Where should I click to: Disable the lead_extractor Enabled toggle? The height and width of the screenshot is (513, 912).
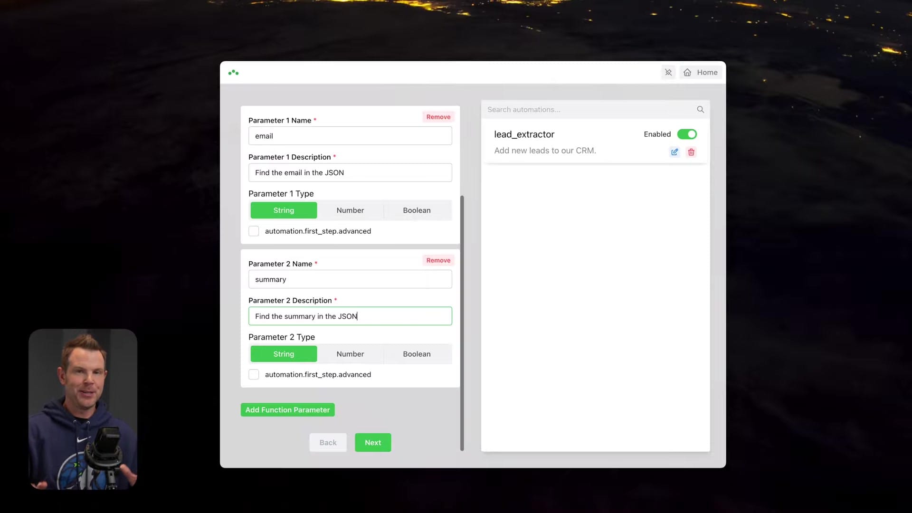point(687,134)
